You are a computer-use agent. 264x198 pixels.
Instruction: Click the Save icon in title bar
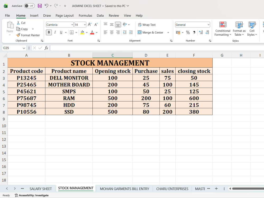point(40,6)
